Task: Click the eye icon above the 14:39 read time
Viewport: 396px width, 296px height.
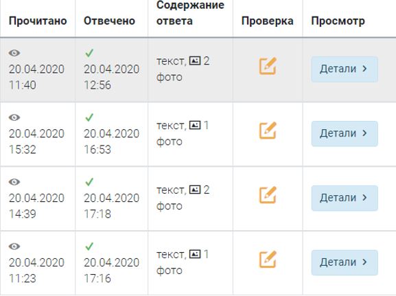Action: point(14,182)
